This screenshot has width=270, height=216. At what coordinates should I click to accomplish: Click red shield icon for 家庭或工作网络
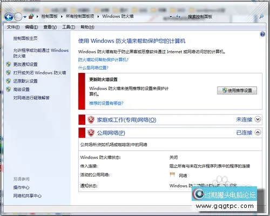coord(91,120)
